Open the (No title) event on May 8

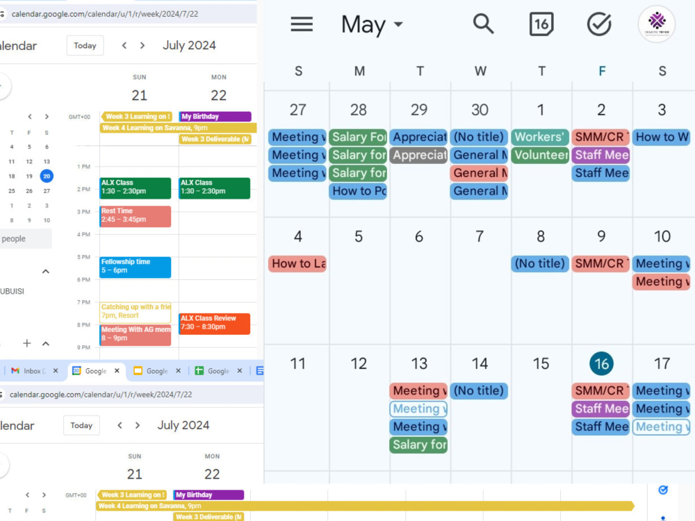coord(540,263)
